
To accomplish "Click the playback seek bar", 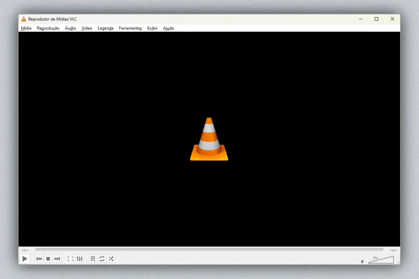I will pyautogui.click(x=209, y=250).
